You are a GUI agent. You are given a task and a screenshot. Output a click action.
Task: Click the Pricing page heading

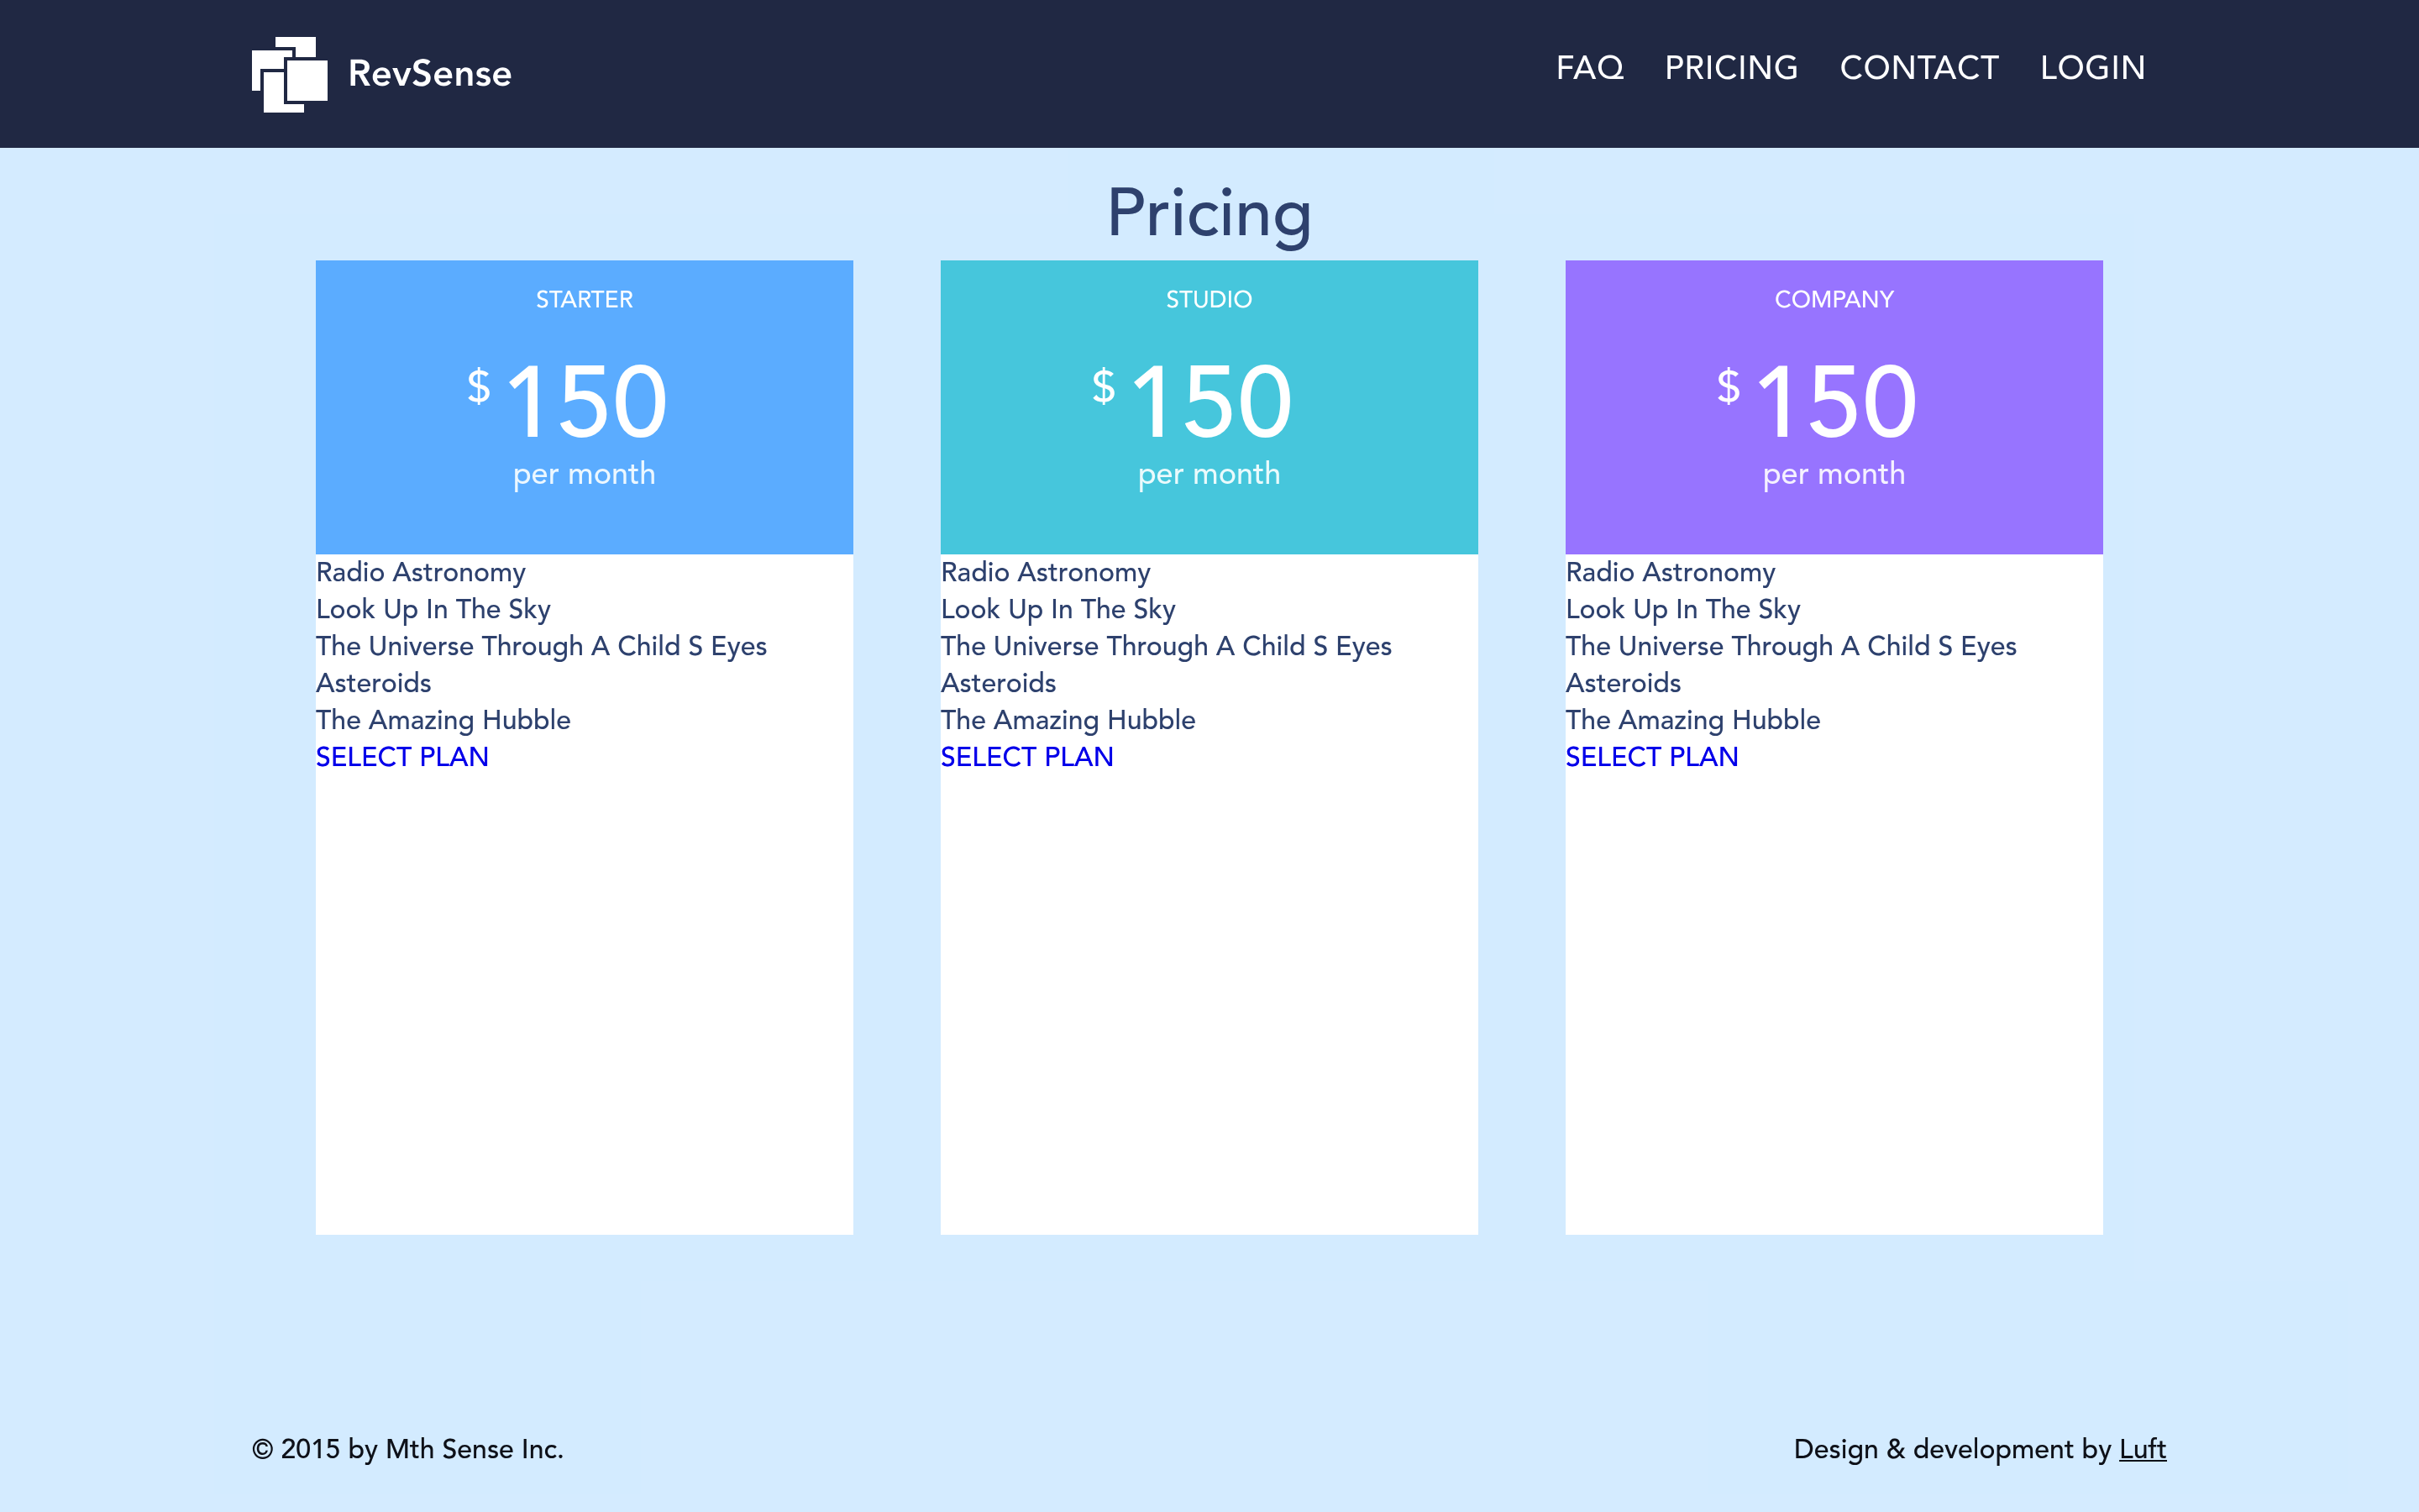coord(1209,213)
